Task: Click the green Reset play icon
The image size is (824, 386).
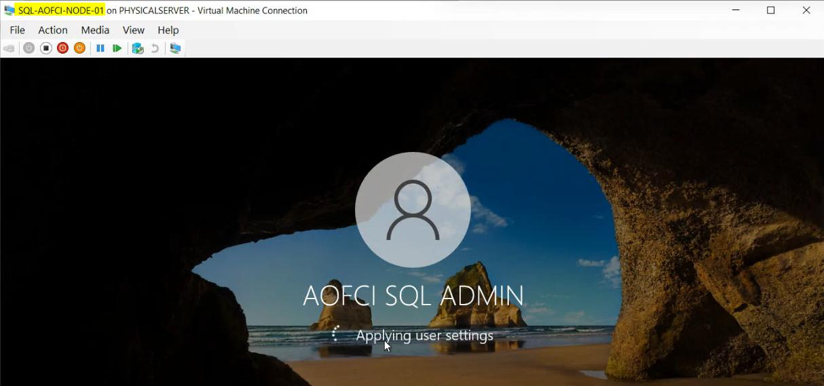Action: tap(117, 48)
